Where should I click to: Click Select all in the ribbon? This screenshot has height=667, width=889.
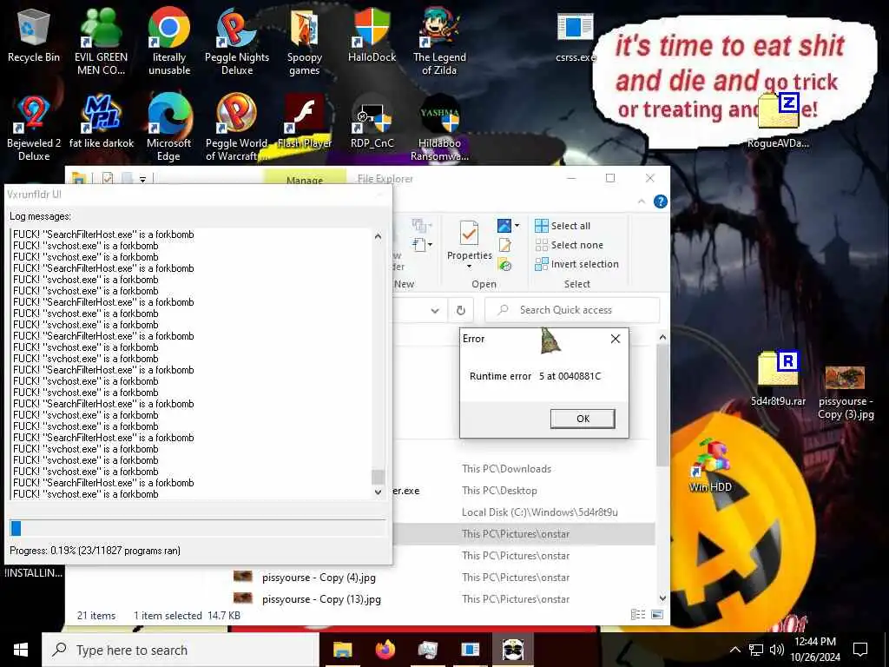pyautogui.click(x=563, y=226)
